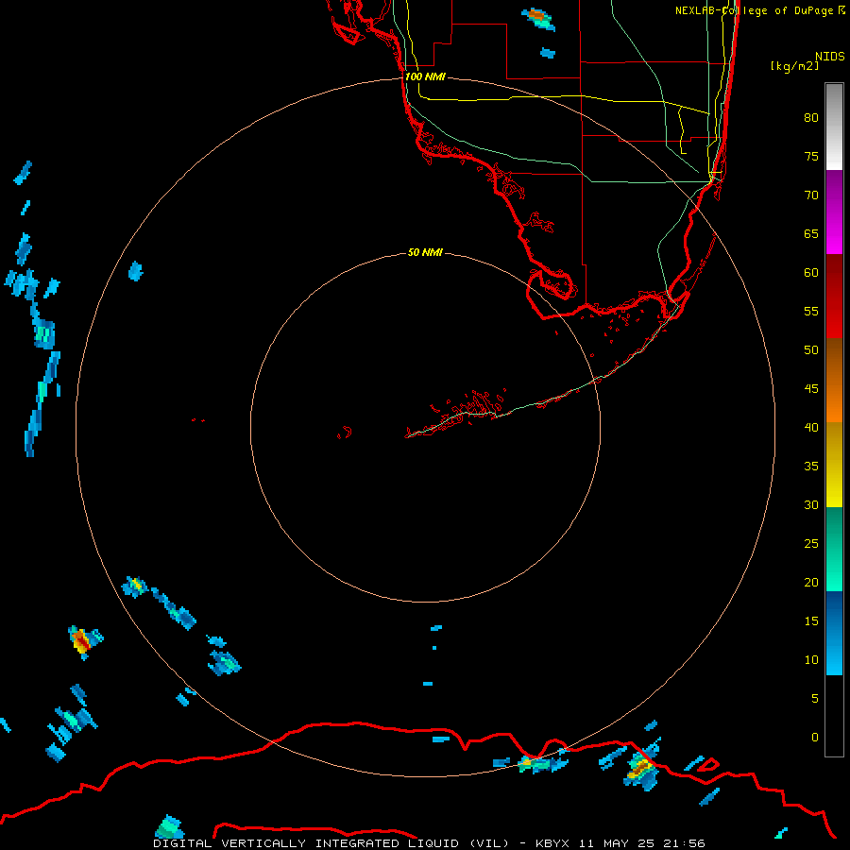
Task: Click the '15' value on the scale
Action: 811,621
